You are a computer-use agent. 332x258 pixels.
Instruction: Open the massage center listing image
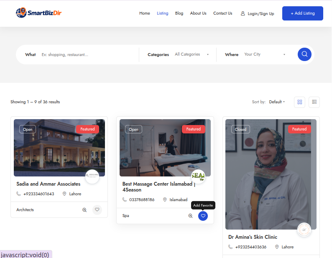coord(165,148)
